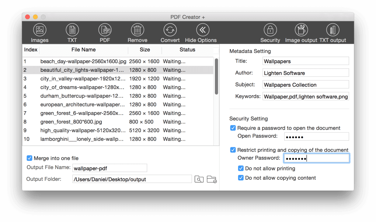Screen dimensions: 376x222
Task: Open Image output settings
Action: (301, 32)
